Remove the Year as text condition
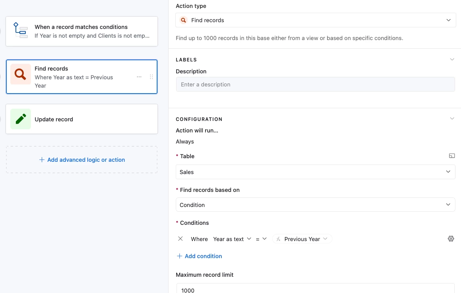This screenshot has width=461, height=293. [181, 239]
